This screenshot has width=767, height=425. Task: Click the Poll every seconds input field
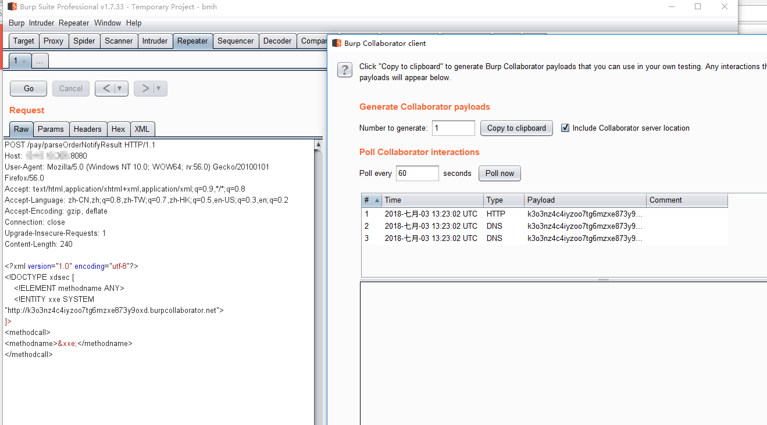(x=418, y=173)
